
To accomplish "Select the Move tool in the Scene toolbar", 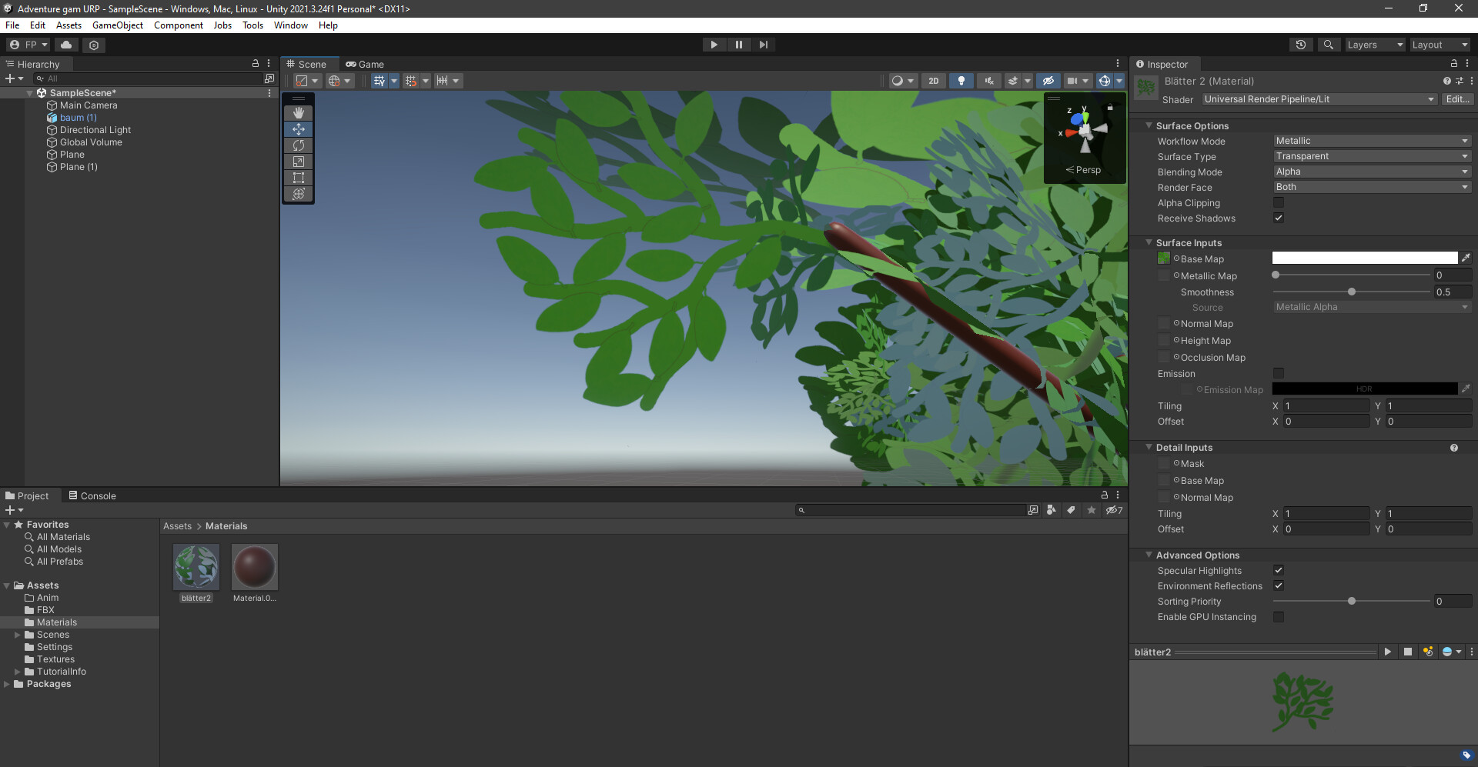I will [x=298, y=129].
